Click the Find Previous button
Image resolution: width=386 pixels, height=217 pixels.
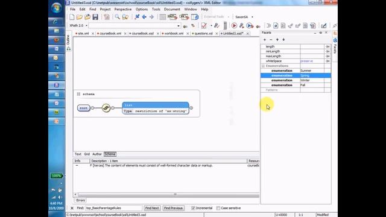pyautogui.click(x=173, y=208)
